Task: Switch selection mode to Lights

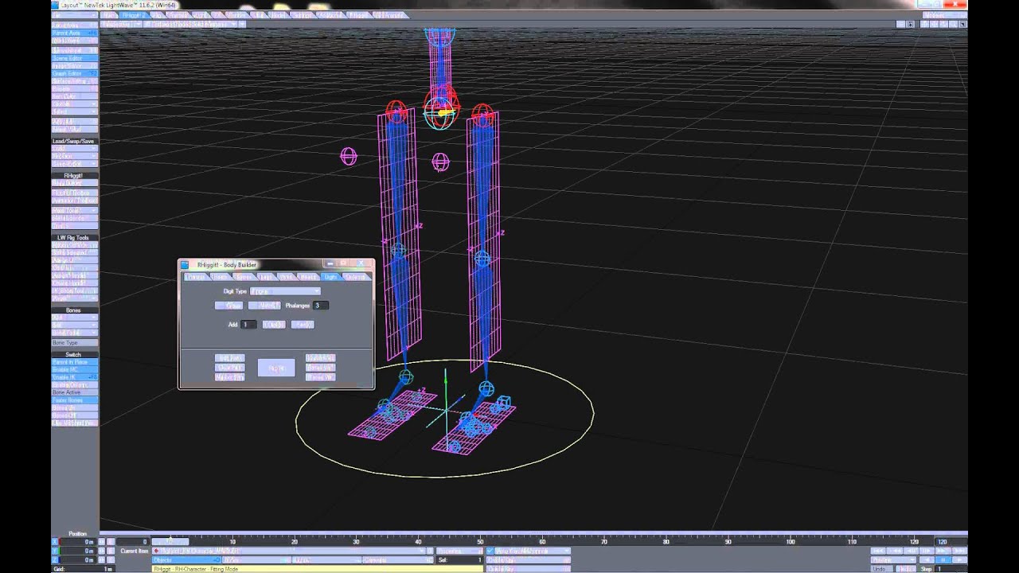Action: (x=326, y=559)
